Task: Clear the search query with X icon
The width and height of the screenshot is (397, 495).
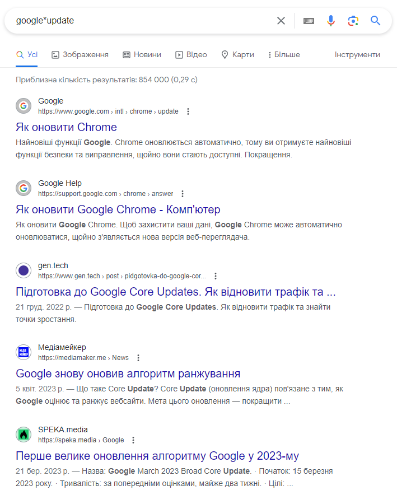Action: (x=281, y=21)
